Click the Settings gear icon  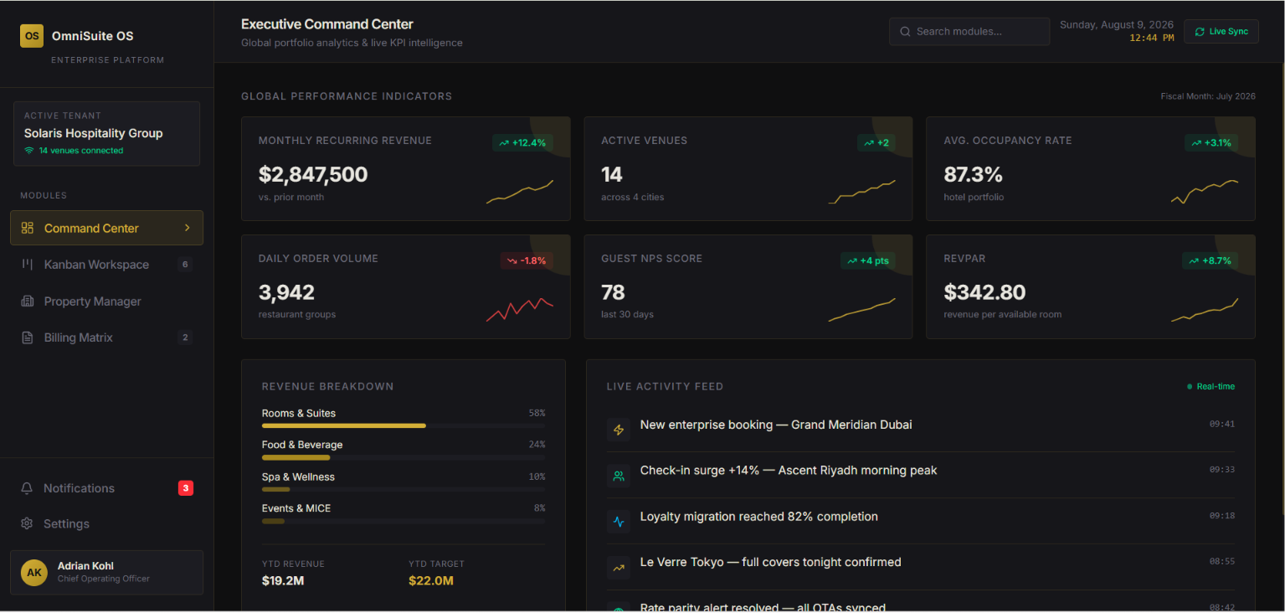tap(27, 523)
